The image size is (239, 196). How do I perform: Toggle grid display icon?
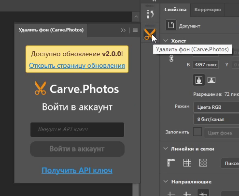(187, 163)
